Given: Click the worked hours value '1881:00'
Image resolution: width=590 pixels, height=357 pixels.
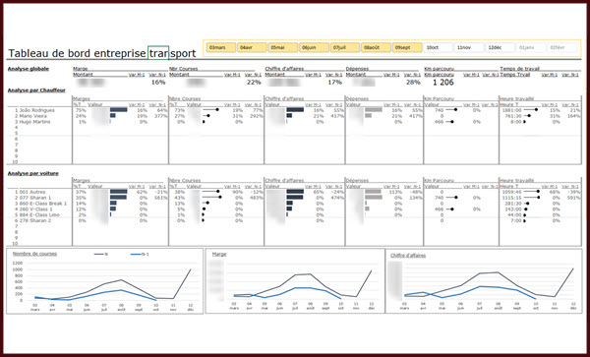Looking at the screenshot, I should (x=513, y=110).
